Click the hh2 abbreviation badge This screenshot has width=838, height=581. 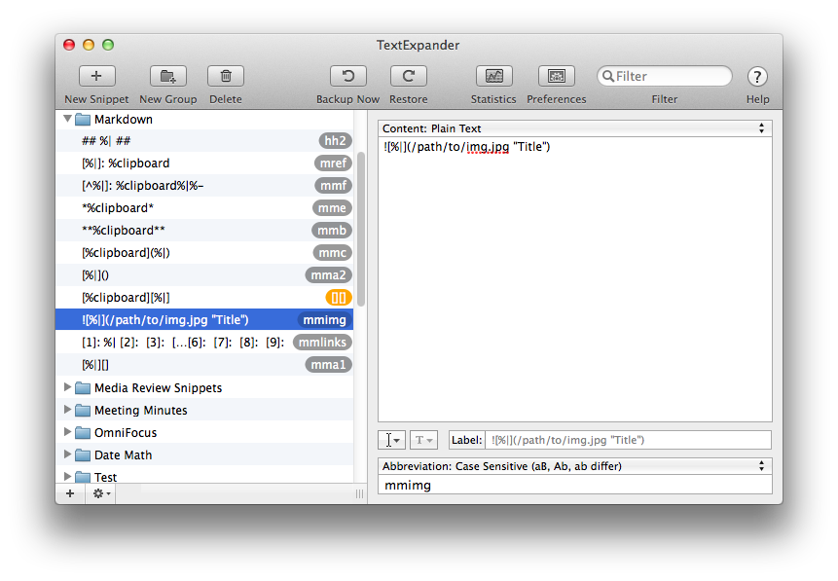(x=335, y=140)
